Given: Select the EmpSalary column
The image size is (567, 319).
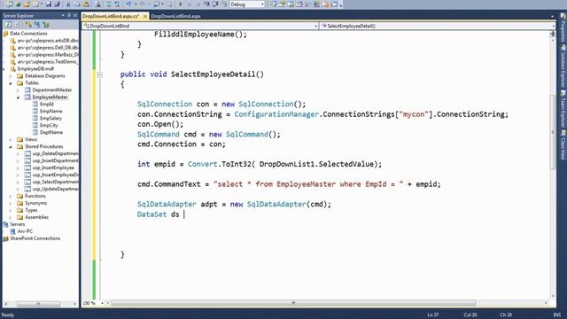Looking at the screenshot, I should [x=50, y=118].
